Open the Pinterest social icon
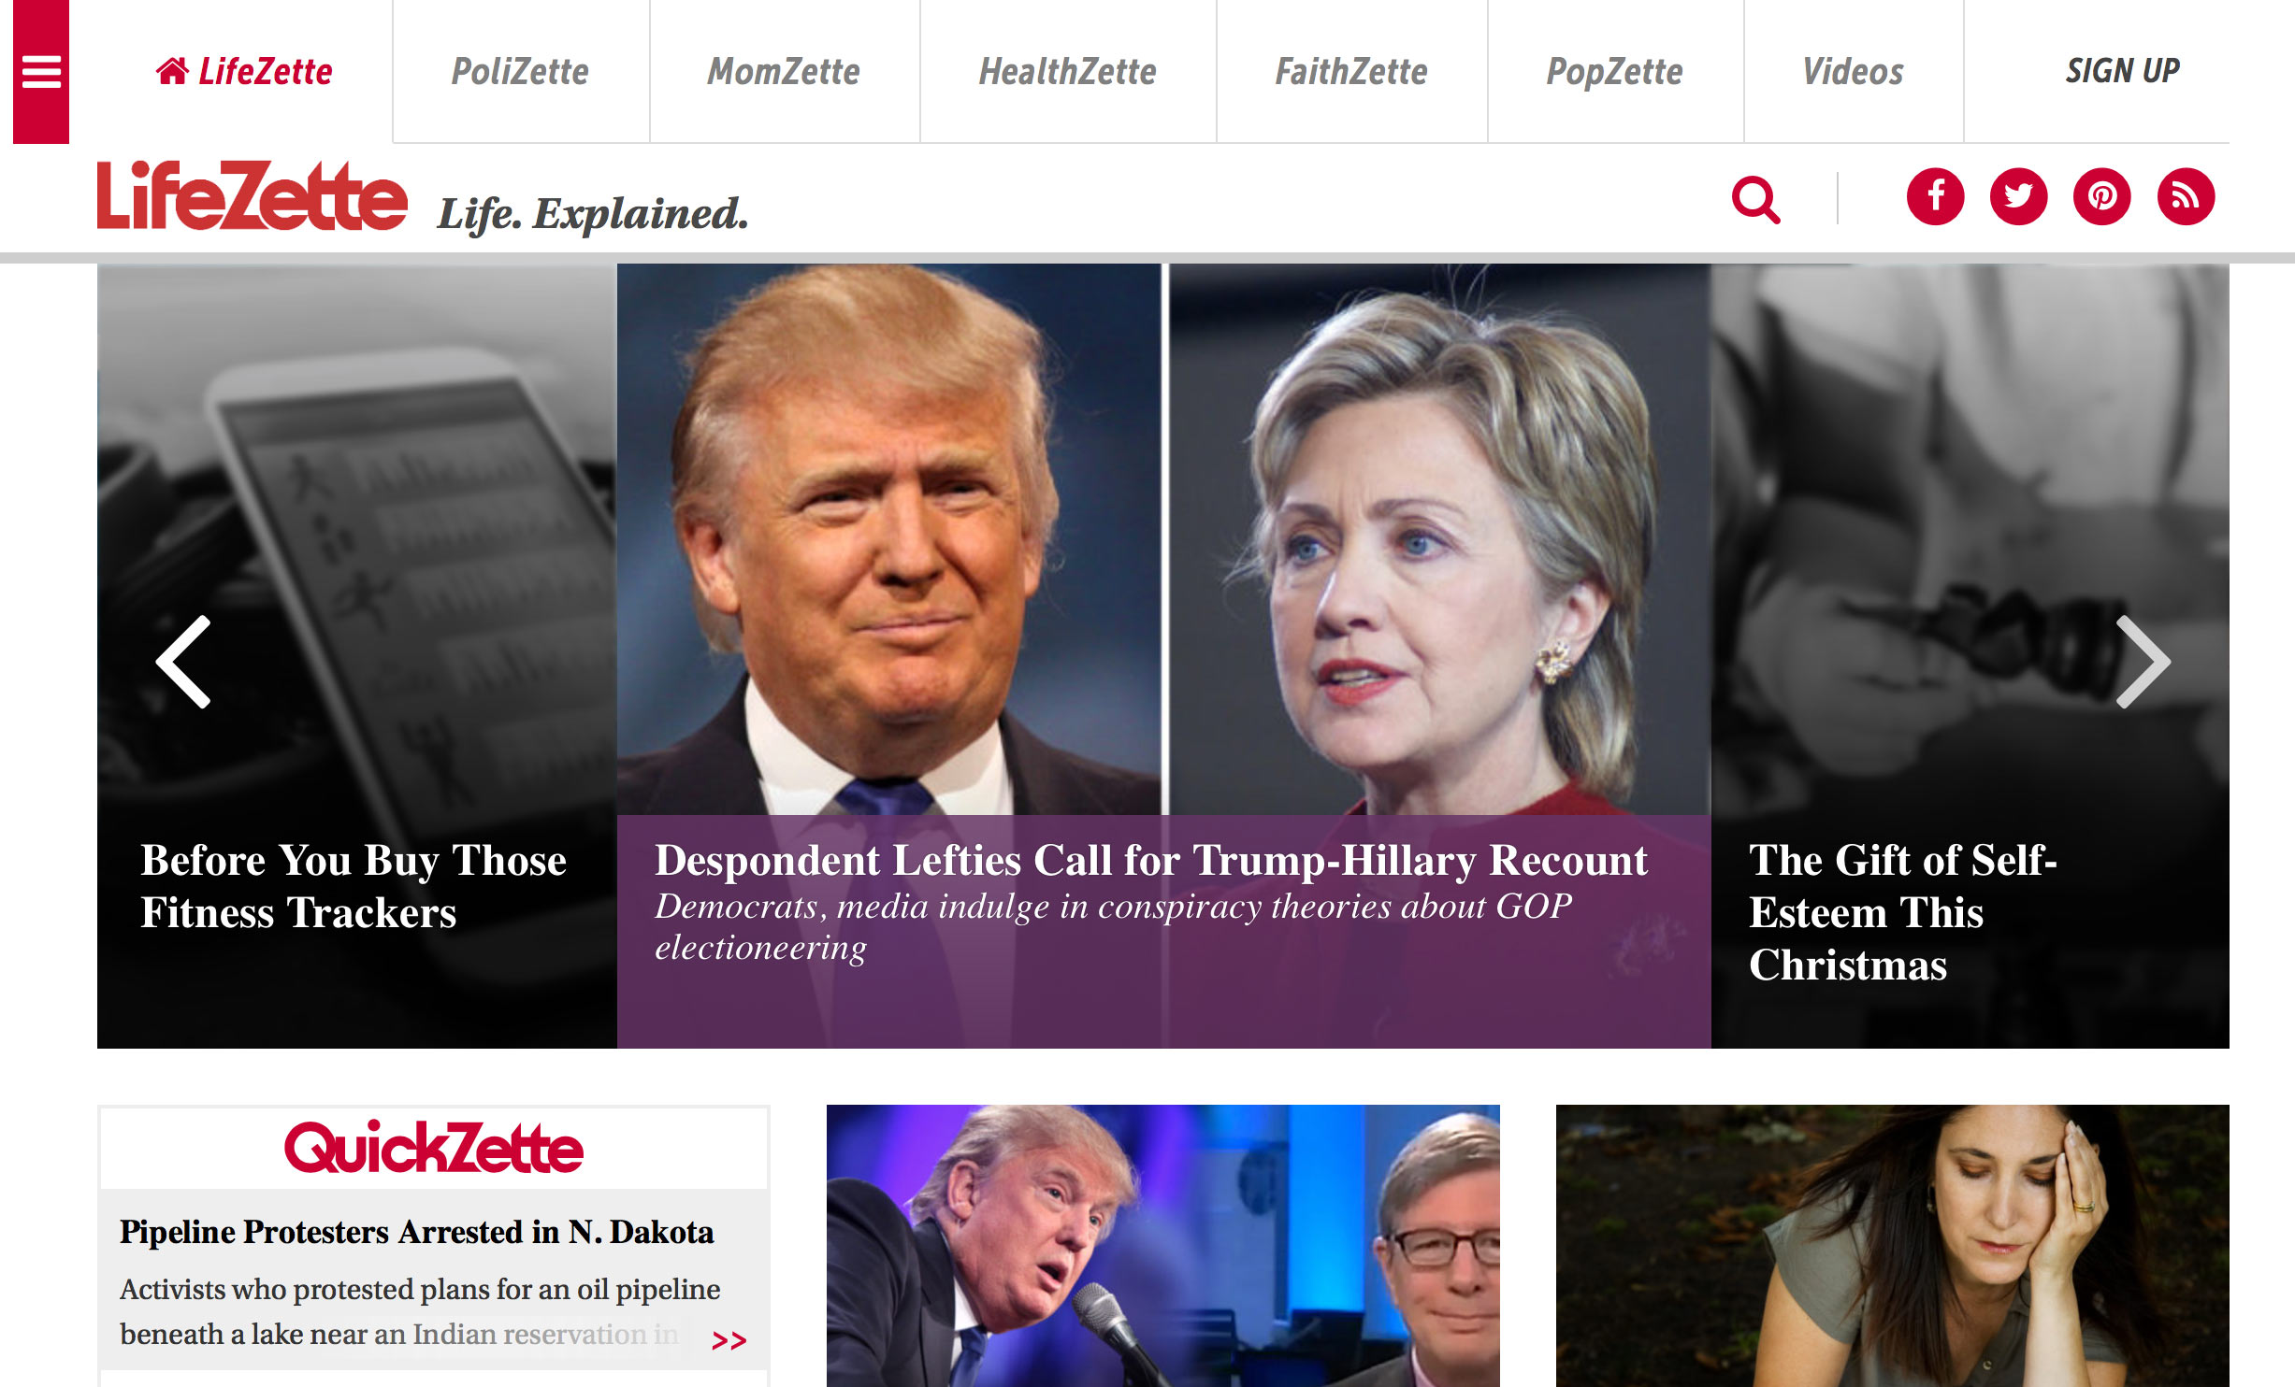The height and width of the screenshot is (1387, 2295). (x=2101, y=197)
